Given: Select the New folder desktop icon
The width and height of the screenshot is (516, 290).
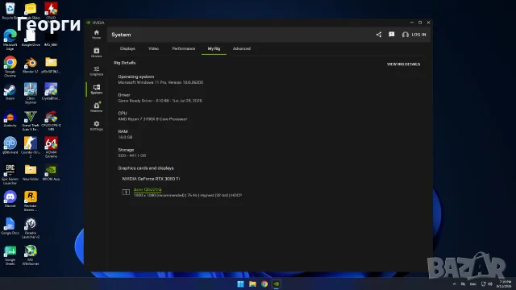Looking at the screenshot, I should click(31, 172).
